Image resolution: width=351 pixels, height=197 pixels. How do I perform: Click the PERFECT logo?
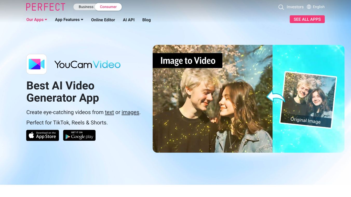(x=46, y=7)
